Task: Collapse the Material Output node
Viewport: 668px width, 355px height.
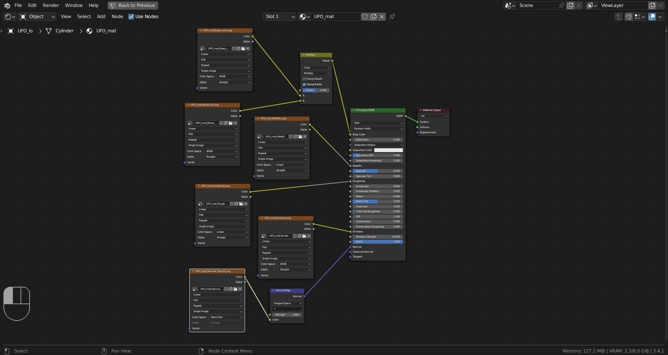Action: [x=421, y=110]
